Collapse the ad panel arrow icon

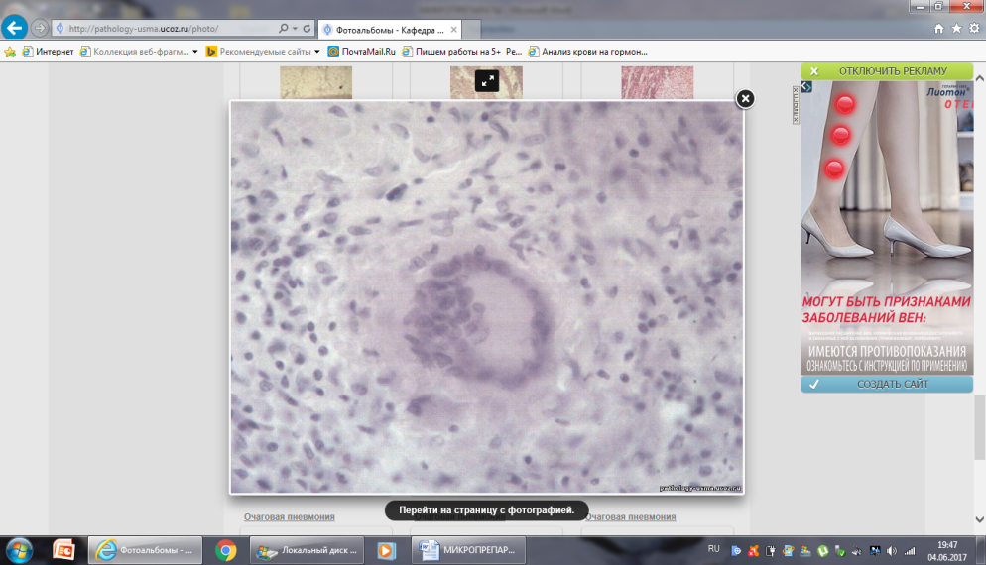806,86
